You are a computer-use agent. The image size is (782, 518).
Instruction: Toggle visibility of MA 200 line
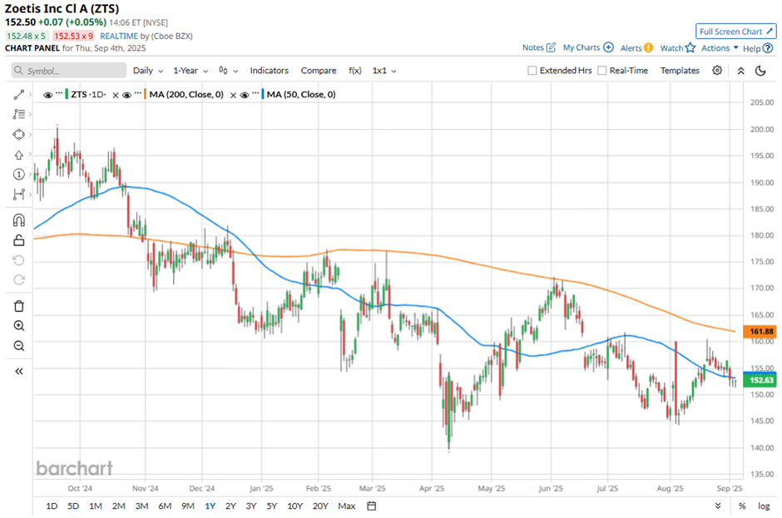[126, 95]
